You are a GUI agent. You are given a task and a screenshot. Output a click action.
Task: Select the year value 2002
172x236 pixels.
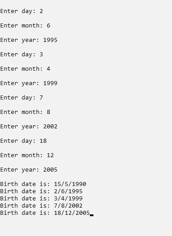point(50,127)
